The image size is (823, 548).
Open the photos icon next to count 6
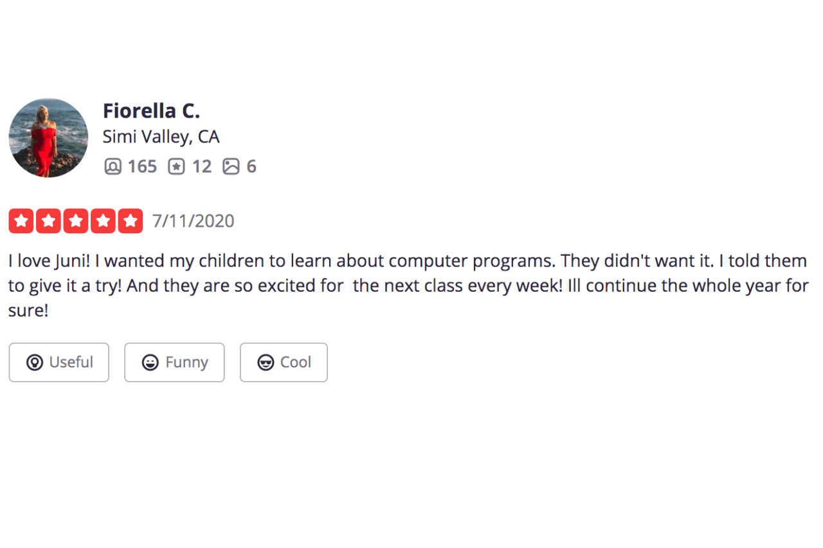click(x=231, y=166)
